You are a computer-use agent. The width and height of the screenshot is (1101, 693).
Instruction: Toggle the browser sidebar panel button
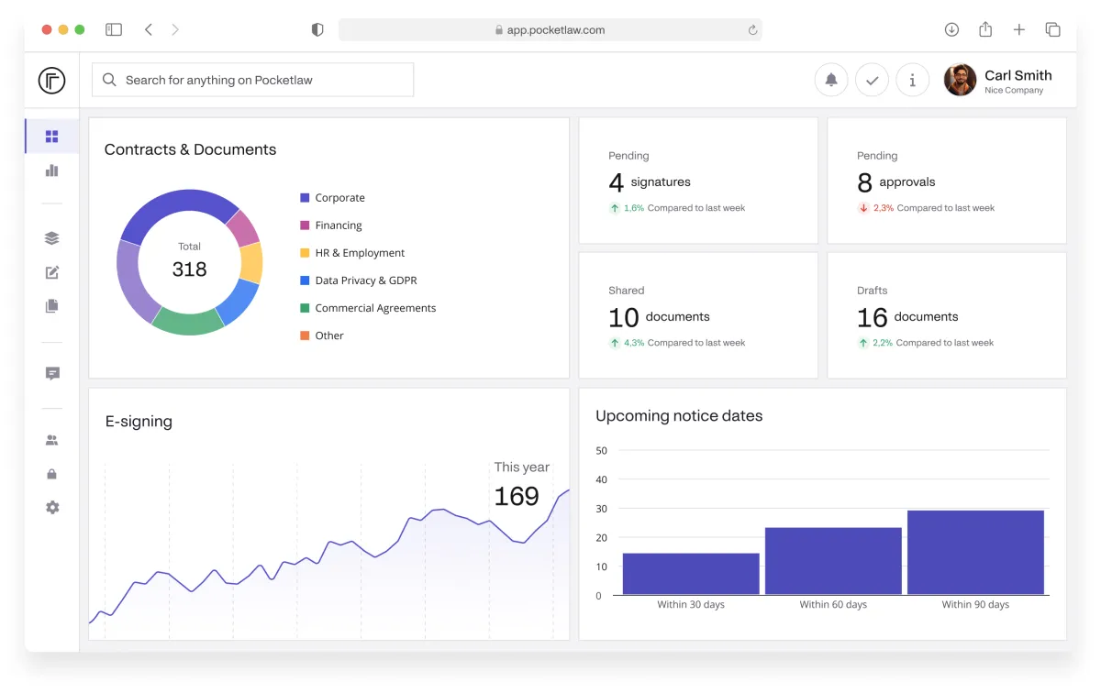114,30
